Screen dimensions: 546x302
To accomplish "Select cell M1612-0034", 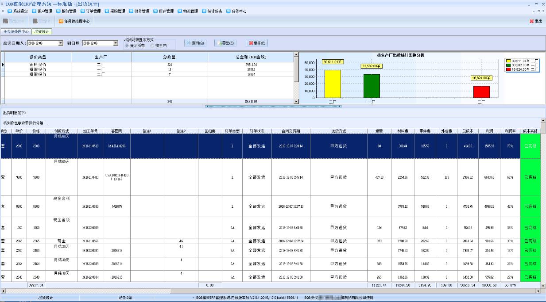I will click(x=90, y=277).
